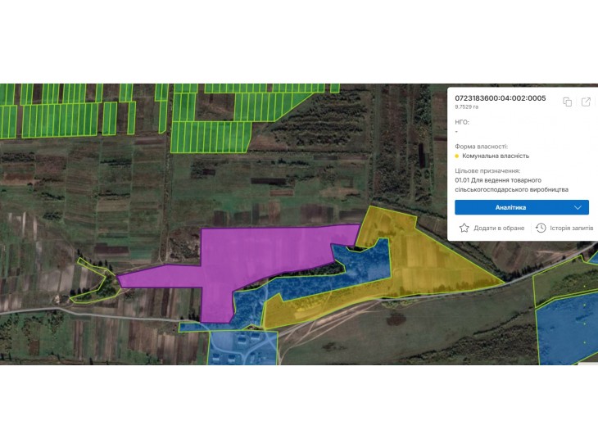598x448 pixels.
Task: Select the cadastral number 0723183600:04:002:0005
Action: point(500,98)
